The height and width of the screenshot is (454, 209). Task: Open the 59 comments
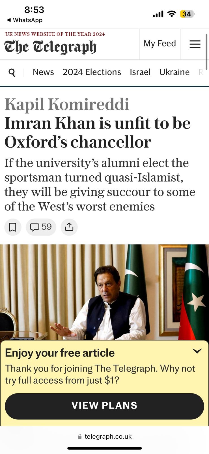(x=41, y=227)
